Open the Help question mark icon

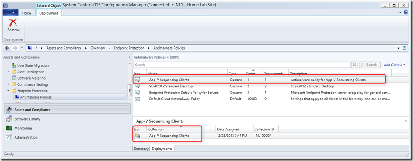[406, 12]
